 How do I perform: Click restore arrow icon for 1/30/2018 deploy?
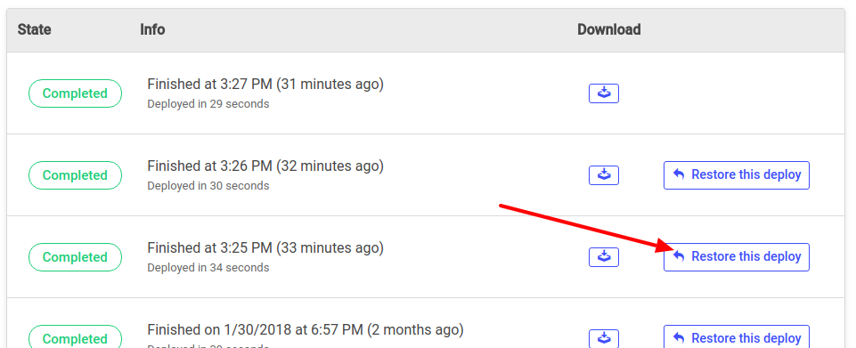pos(679,338)
